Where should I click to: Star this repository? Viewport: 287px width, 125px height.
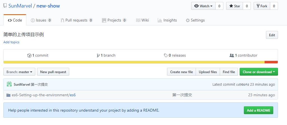coord(235,6)
